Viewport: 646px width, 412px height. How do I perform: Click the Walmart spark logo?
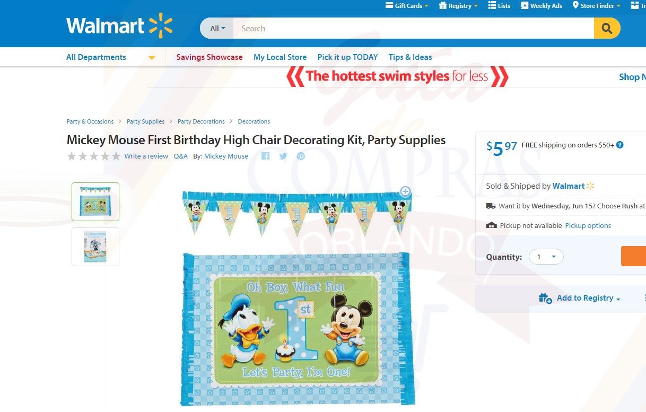pyautogui.click(x=161, y=25)
